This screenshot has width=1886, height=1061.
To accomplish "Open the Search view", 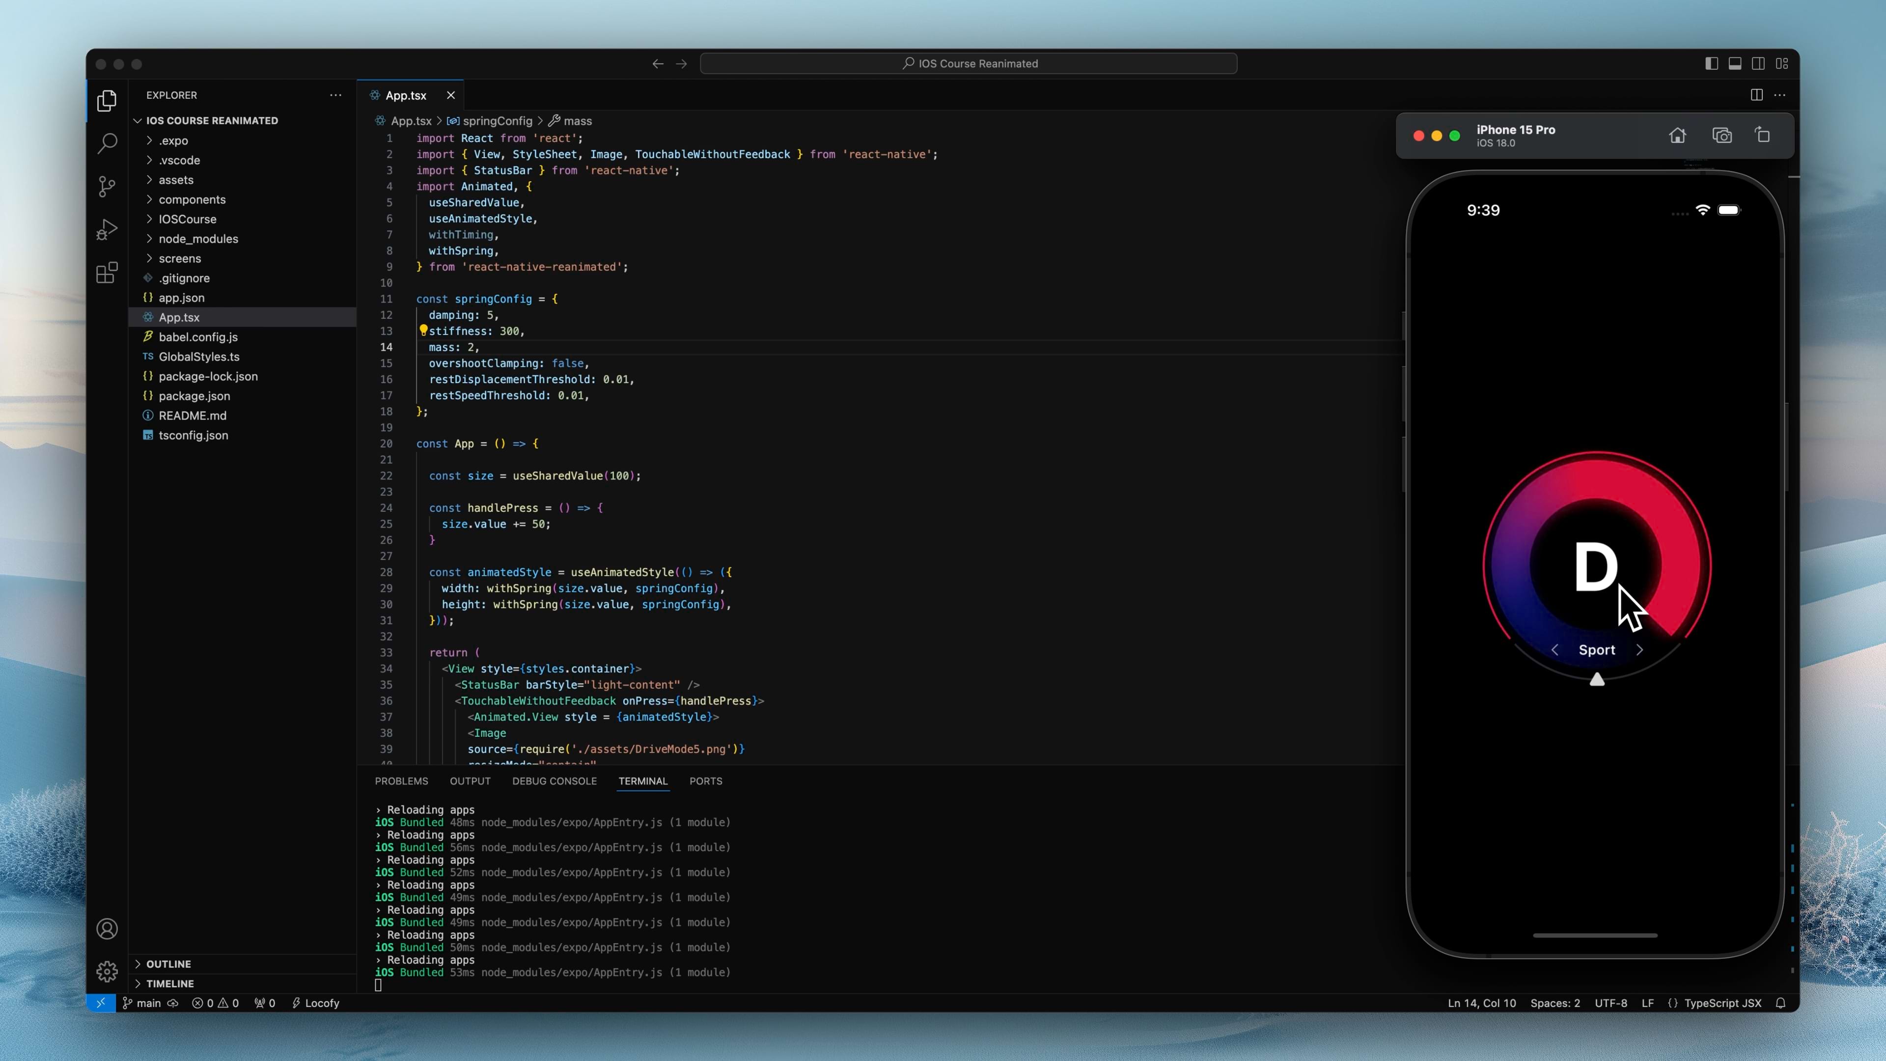I will coord(107,143).
